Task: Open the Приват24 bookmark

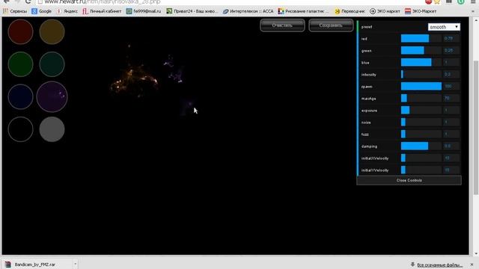Action: coord(192,11)
